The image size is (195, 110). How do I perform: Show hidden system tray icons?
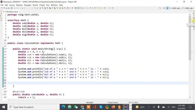(x=149, y=107)
